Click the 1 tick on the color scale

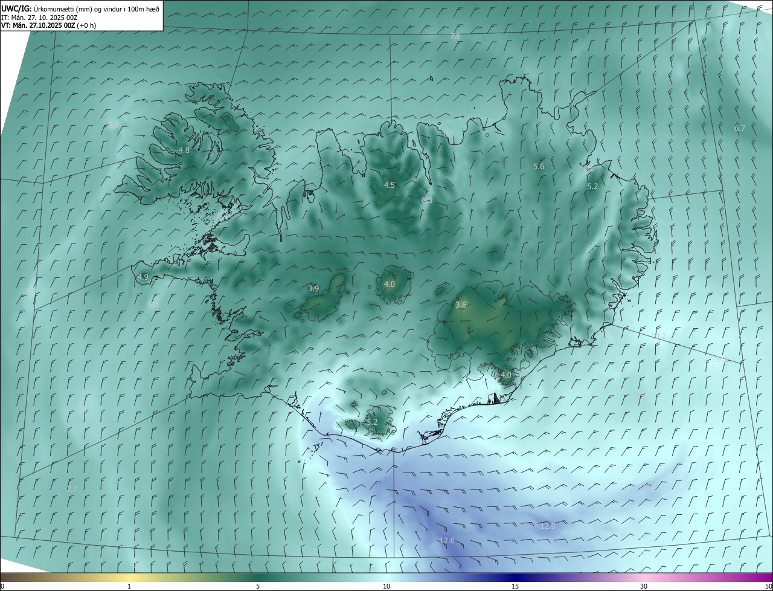(x=129, y=586)
